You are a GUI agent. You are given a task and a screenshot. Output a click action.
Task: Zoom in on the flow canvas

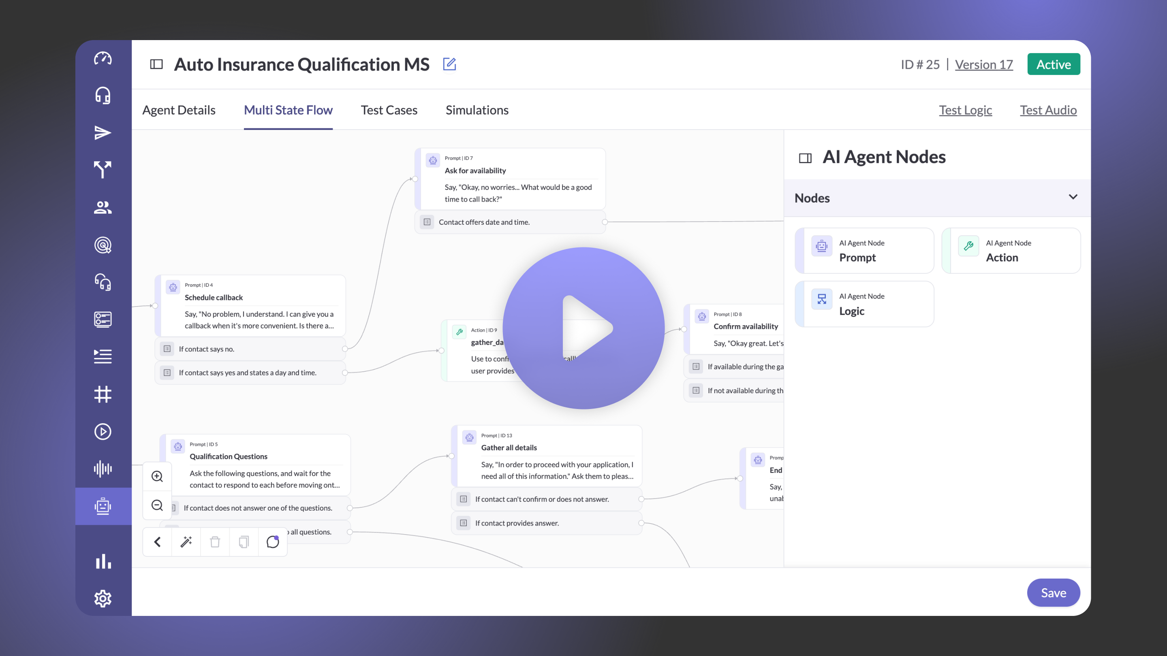(157, 476)
